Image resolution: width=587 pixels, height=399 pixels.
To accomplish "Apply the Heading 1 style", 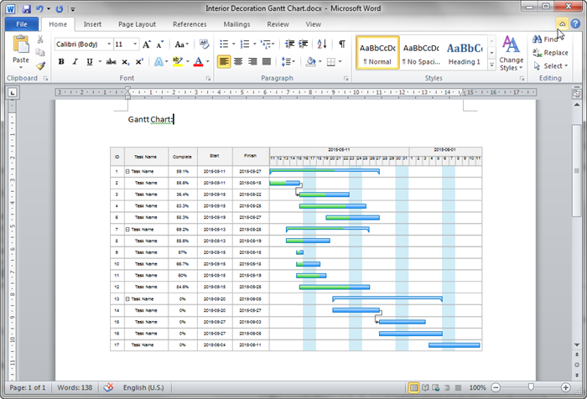I will point(464,53).
